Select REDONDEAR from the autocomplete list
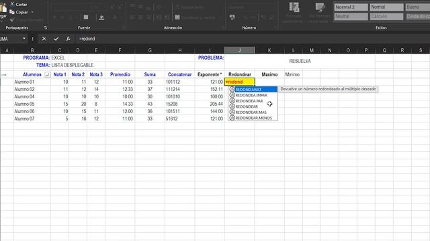 [x=253, y=106]
